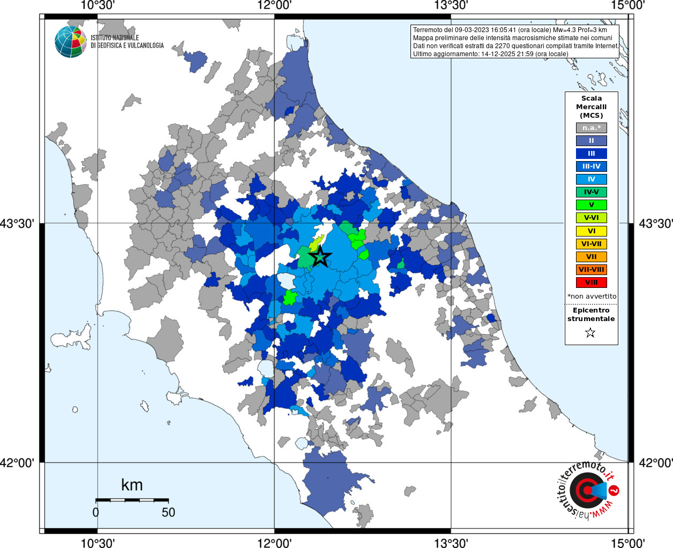
Task: Click the km scale bar
Action: [132, 500]
